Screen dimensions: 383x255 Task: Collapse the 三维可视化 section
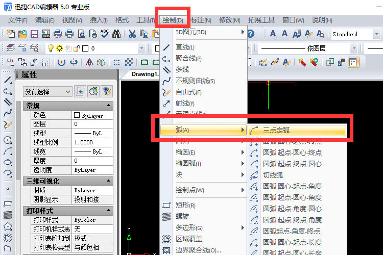[108, 181]
